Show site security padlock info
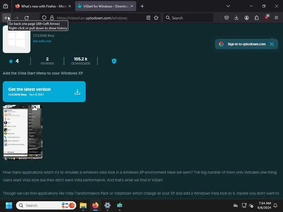The height and width of the screenshot is (212, 283). pyautogui.click(x=52, y=18)
